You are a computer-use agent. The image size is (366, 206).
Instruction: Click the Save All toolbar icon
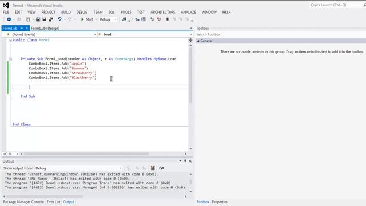(51, 19)
